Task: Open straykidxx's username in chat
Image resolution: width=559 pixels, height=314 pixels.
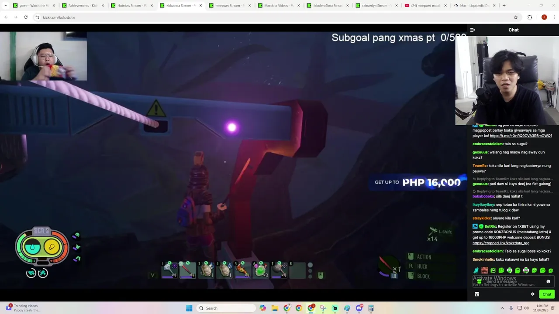Action: pyautogui.click(x=482, y=218)
